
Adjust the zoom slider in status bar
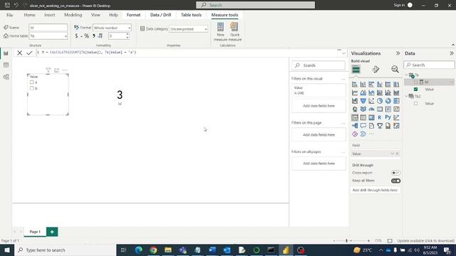coord(347,240)
